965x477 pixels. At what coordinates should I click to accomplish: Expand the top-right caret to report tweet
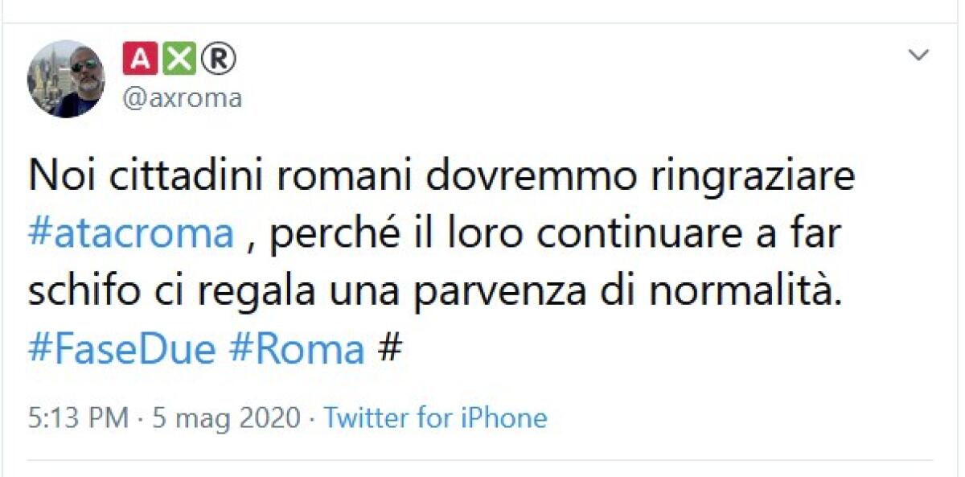(x=919, y=53)
